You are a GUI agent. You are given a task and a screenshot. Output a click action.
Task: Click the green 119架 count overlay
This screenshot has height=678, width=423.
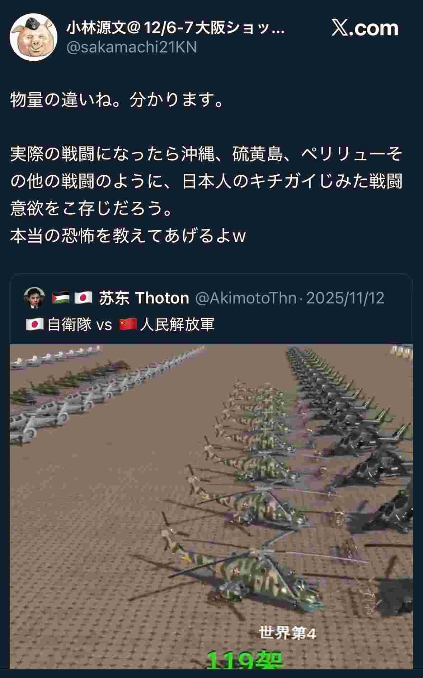pos(245,659)
